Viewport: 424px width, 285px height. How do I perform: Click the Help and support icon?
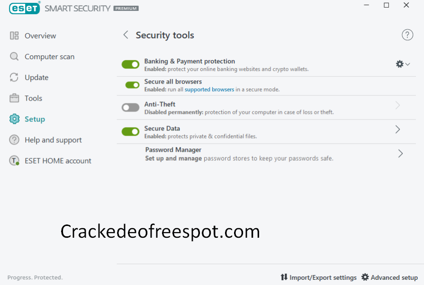tap(13, 139)
